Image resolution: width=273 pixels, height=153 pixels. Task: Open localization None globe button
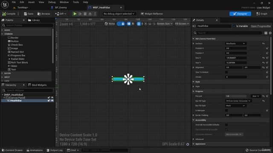tap(110, 24)
